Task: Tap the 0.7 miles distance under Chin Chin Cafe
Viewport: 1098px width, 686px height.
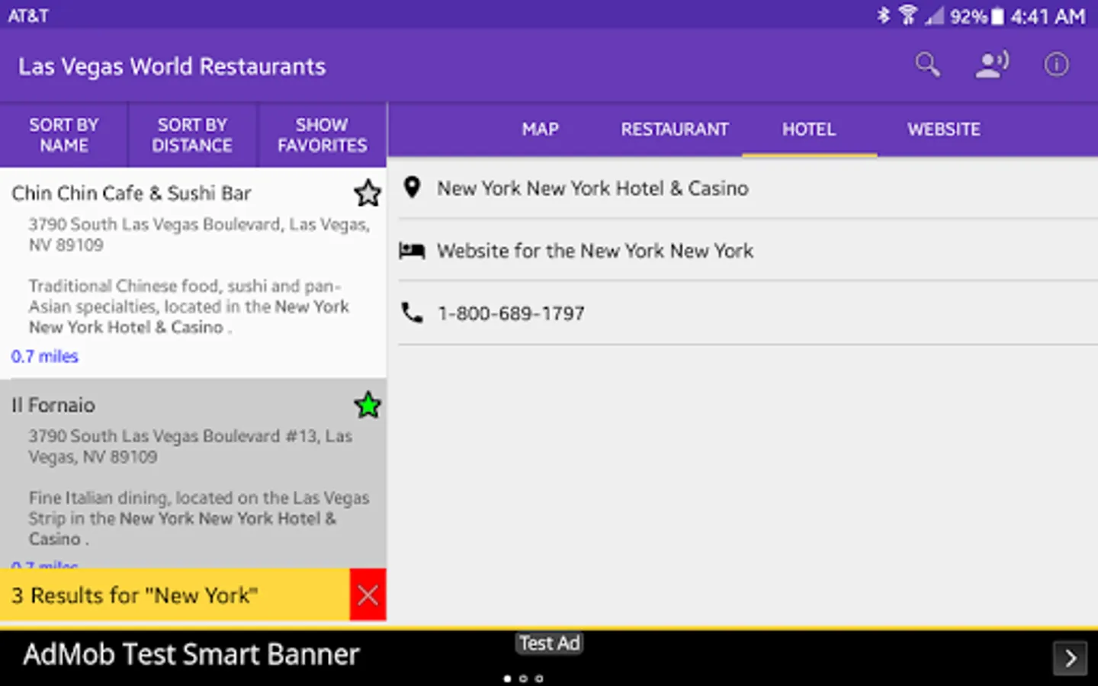Action: [x=44, y=356]
